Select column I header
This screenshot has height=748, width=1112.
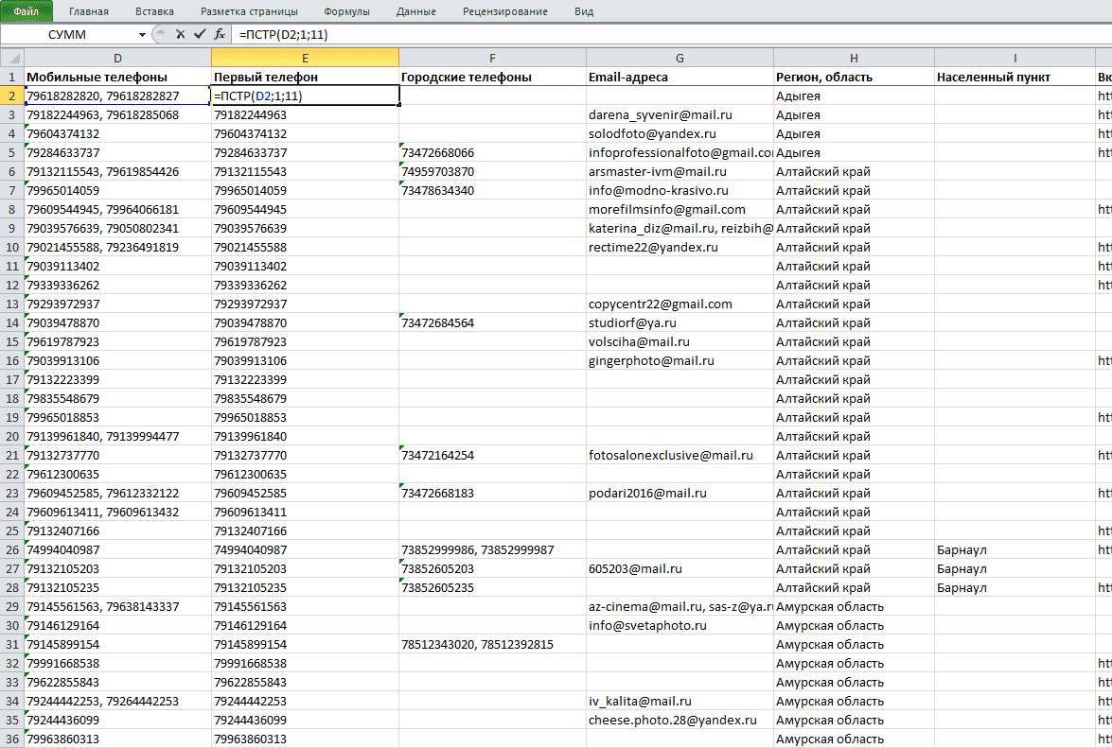pyautogui.click(x=1015, y=58)
